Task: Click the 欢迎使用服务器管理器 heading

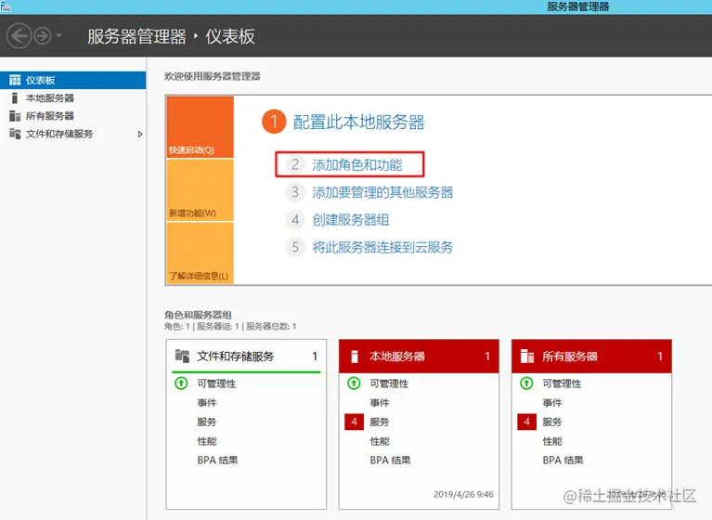Action: [x=212, y=76]
